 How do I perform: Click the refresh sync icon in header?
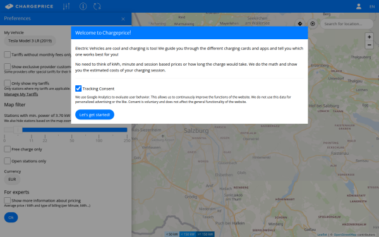97,6
